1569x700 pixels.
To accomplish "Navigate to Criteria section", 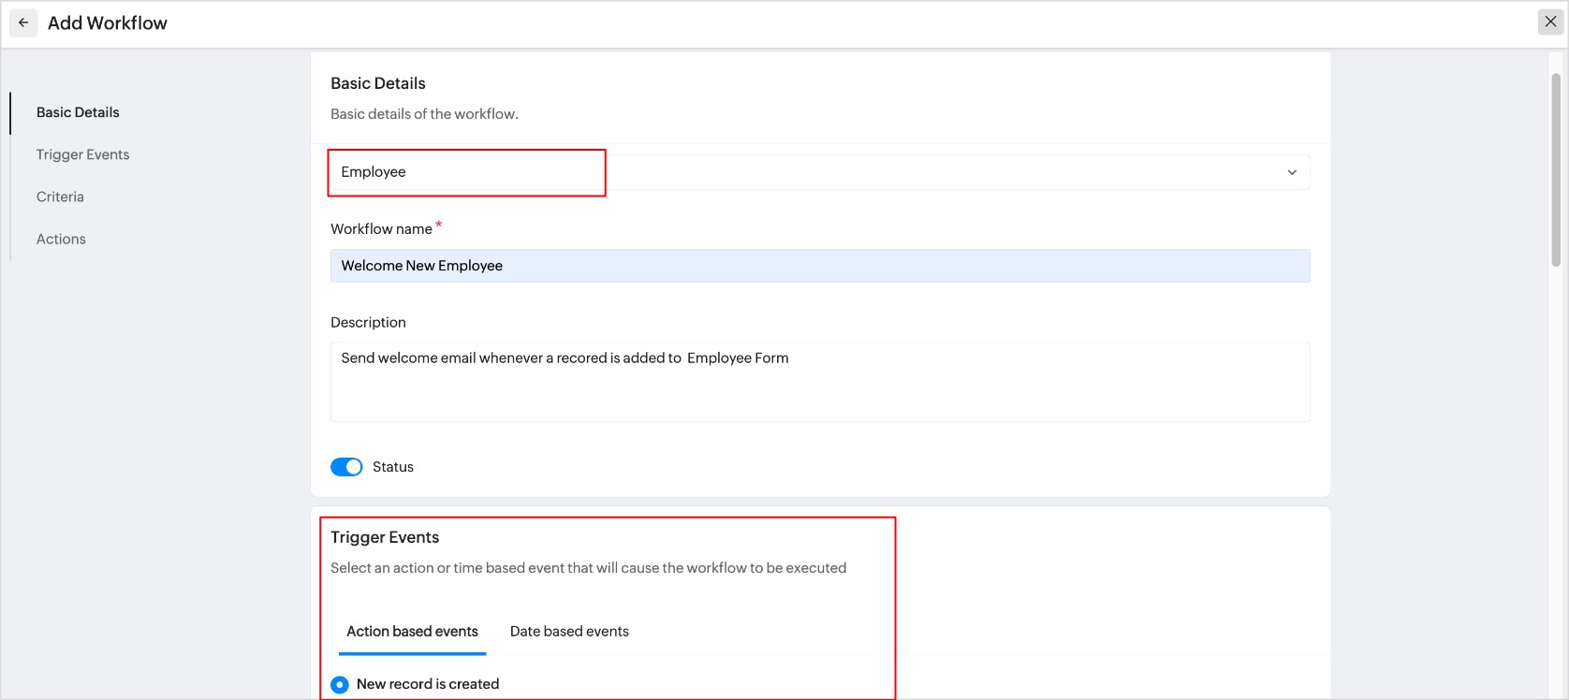I will click(x=60, y=197).
